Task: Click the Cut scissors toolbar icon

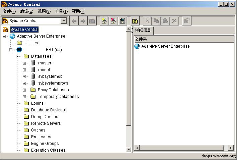Action: tap(147, 21)
